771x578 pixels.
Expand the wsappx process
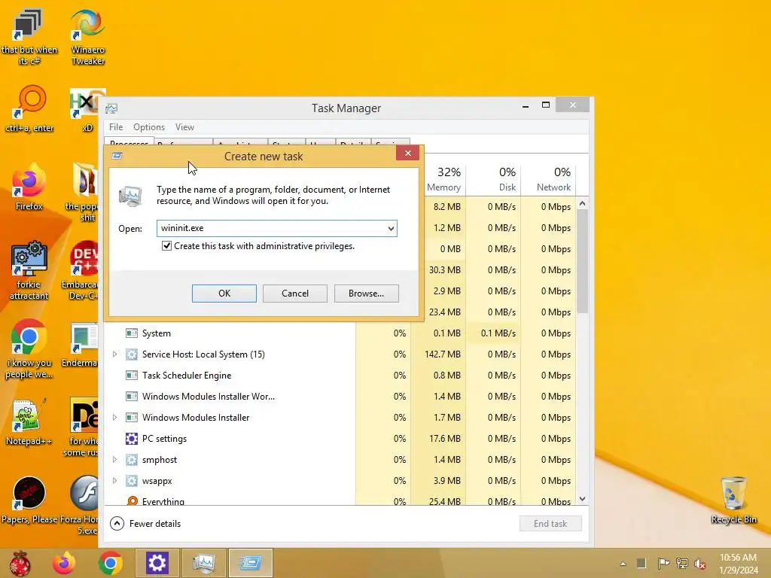(x=114, y=481)
